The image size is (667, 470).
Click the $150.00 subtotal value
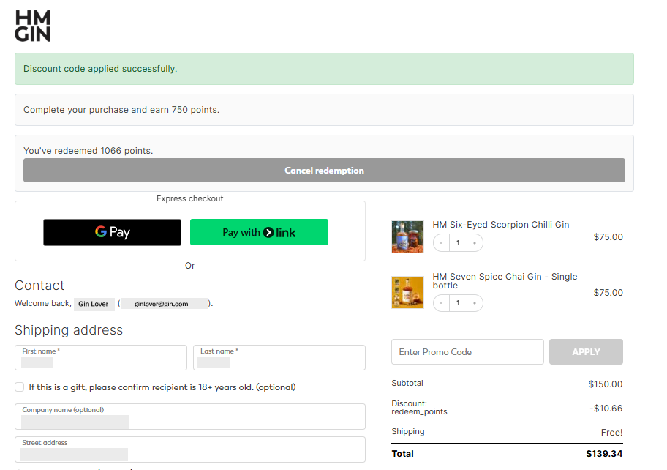(606, 384)
